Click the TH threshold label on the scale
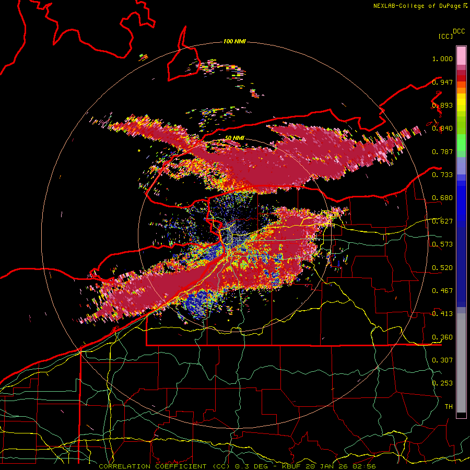Image resolution: width=470 pixels, height=470 pixels. [x=449, y=407]
